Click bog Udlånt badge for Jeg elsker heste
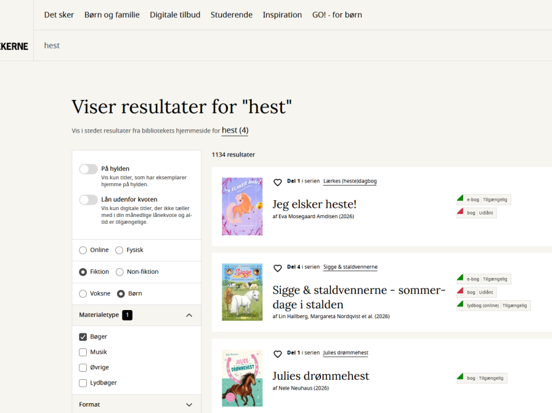 [x=477, y=213]
